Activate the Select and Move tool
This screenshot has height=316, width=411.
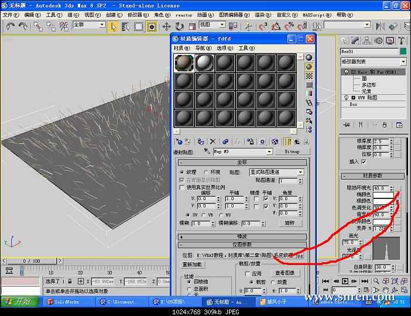coord(167,26)
